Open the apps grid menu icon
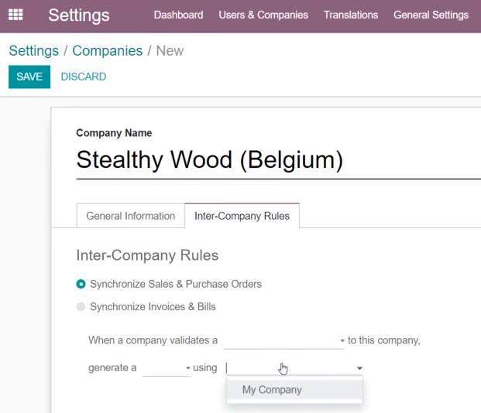Image resolution: width=481 pixels, height=413 pixels. point(15,15)
